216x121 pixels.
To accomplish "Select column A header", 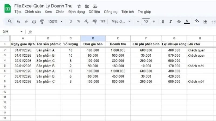I will pyautogui.click(x=23, y=38).
